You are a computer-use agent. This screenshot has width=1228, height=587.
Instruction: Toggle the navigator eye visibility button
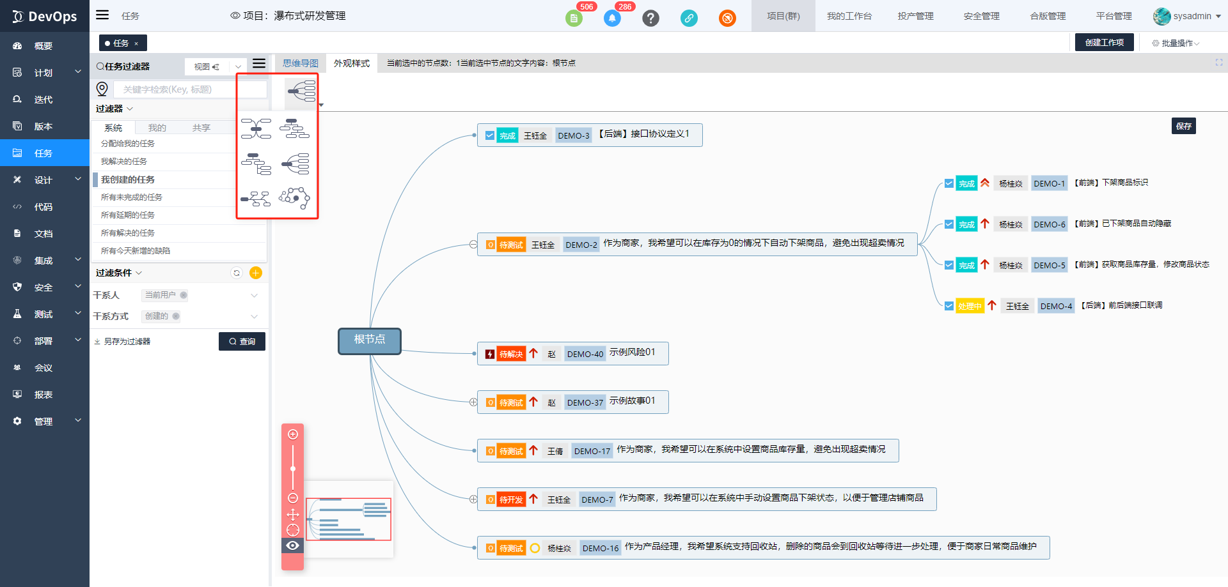coord(293,545)
